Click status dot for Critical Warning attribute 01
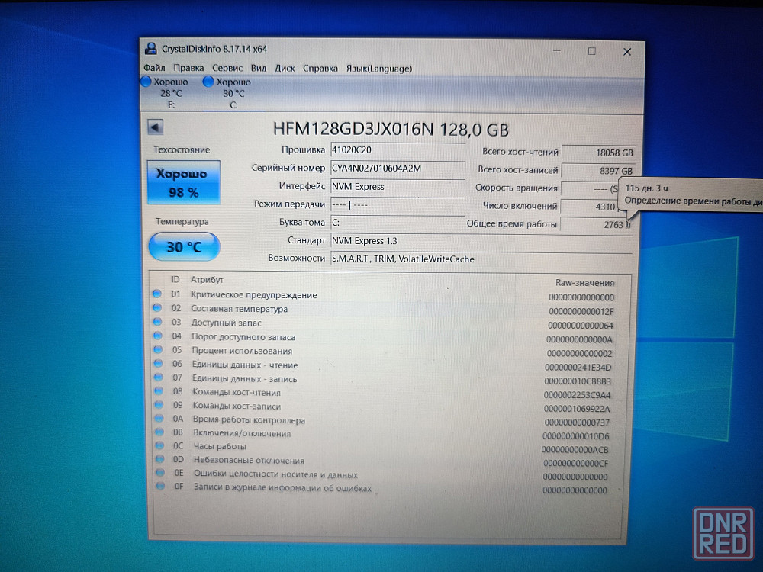The image size is (763, 572). [157, 294]
